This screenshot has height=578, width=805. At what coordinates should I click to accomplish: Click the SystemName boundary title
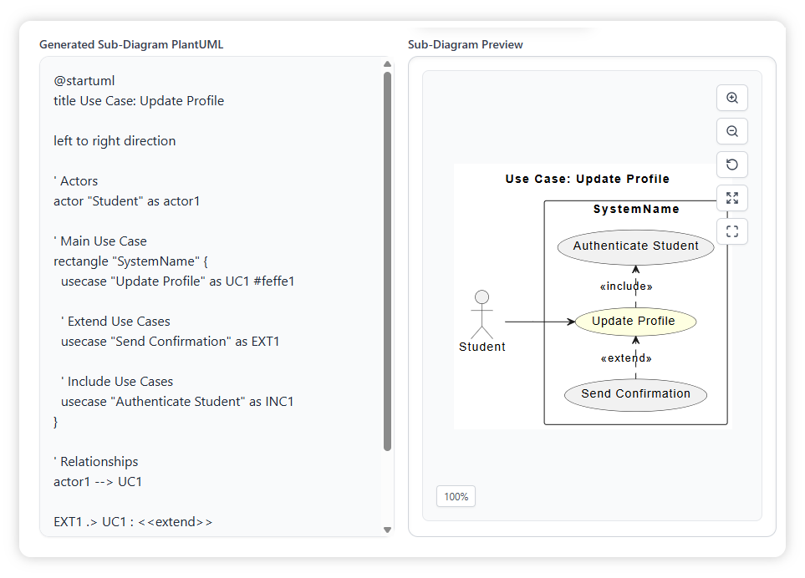[x=636, y=210]
